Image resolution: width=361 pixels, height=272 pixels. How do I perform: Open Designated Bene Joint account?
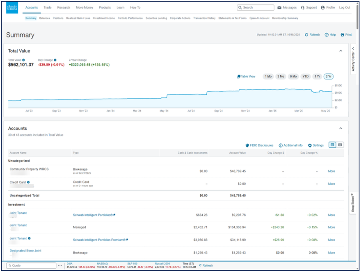(x=25, y=251)
